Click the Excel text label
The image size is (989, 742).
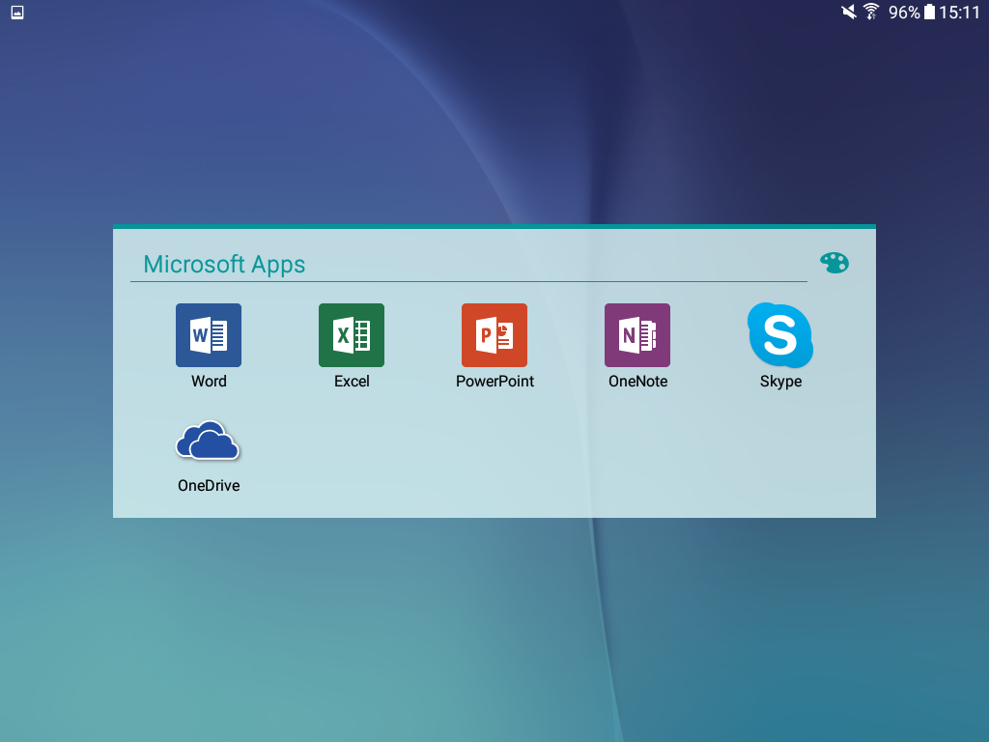point(352,382)
